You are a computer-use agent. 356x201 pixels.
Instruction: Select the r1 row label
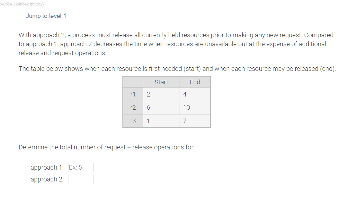[x=133, y=94]
